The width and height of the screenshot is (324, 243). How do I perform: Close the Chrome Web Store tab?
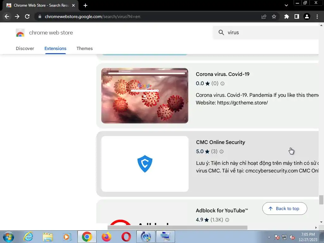[73, 5]
